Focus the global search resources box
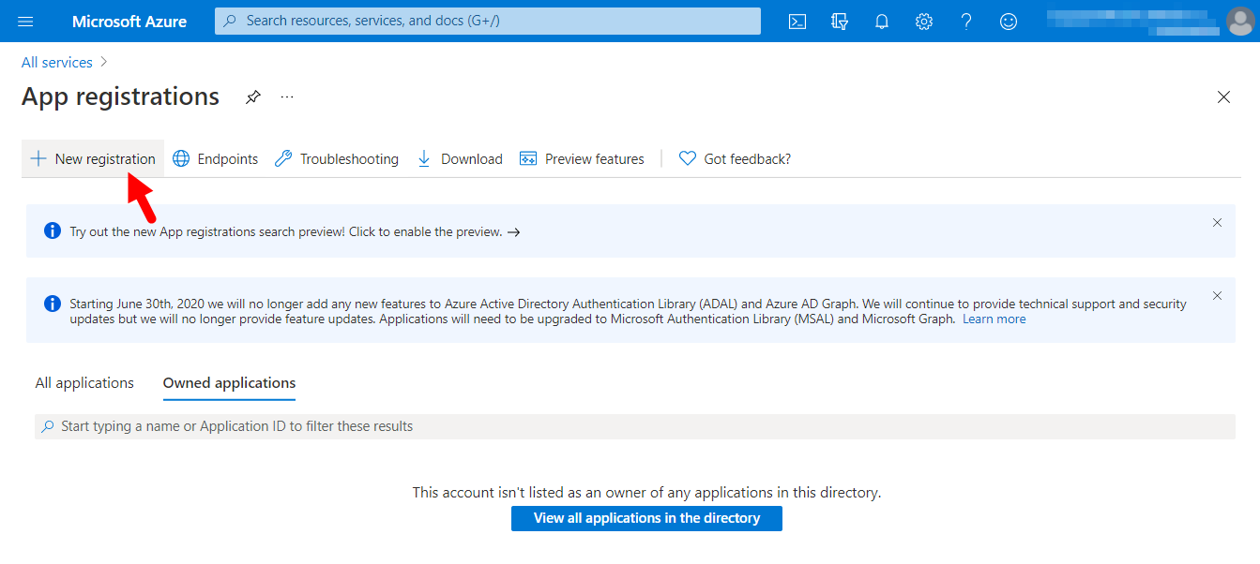Screen dimensions: 1260x564 [x=488, y=21]
